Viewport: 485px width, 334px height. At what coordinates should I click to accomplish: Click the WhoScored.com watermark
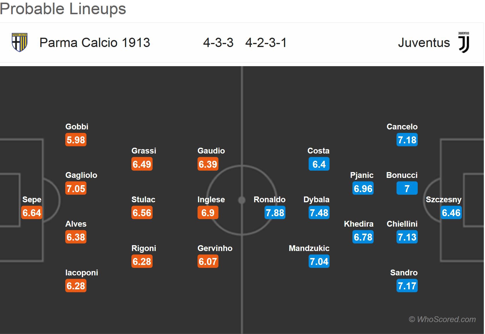tap(442, 319)
